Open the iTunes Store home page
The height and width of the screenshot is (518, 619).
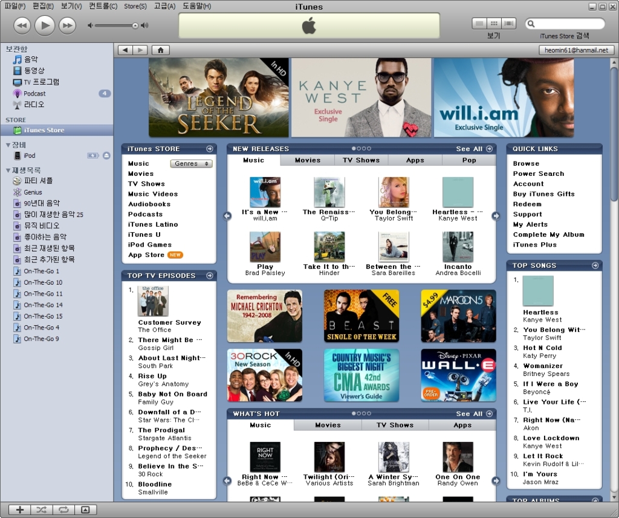160,50
